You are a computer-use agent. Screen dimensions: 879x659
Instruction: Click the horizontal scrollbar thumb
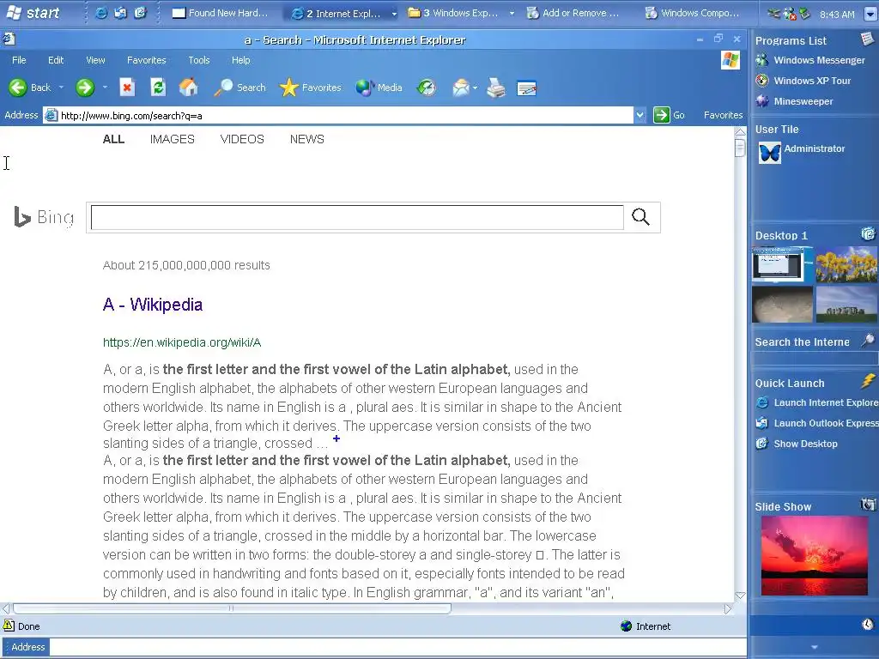point(232,608)
